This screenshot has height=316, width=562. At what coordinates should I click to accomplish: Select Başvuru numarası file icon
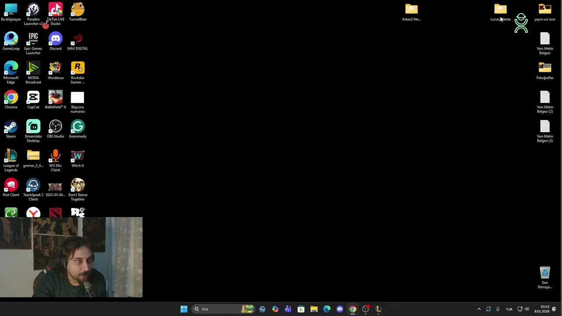click(78, 102)
